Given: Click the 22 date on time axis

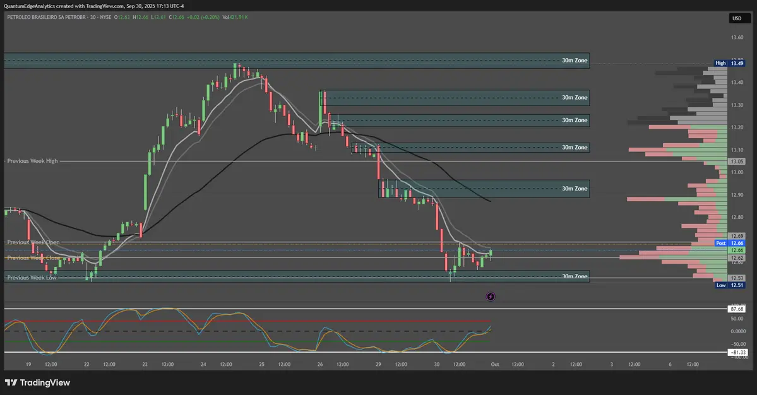Looking at the screenshot, I should (x=86, y=365).
